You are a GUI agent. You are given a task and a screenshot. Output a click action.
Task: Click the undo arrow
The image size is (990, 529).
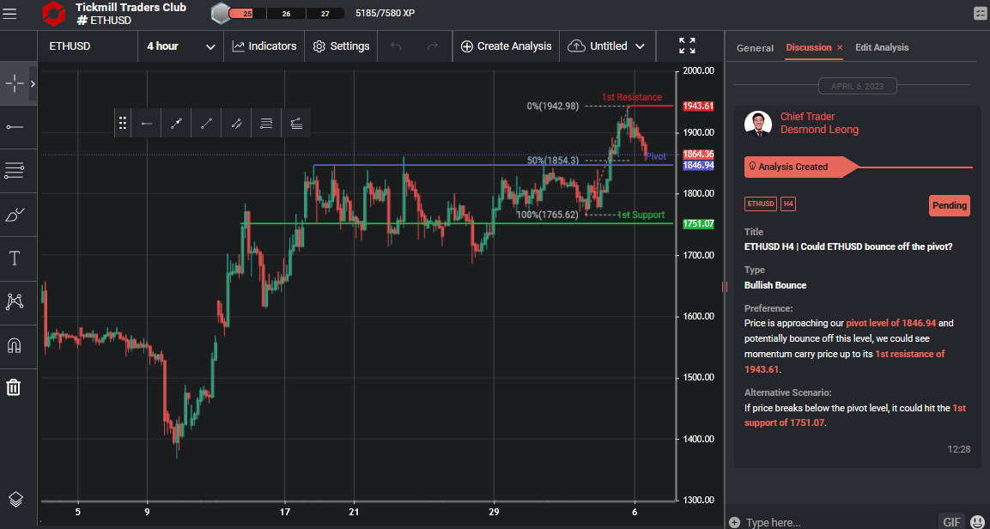click(x=396, y=46)
